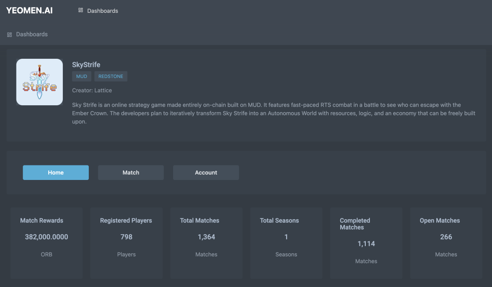Select the Total Seasons card
This screenshot has height=287, width=492.
[286, 242]
